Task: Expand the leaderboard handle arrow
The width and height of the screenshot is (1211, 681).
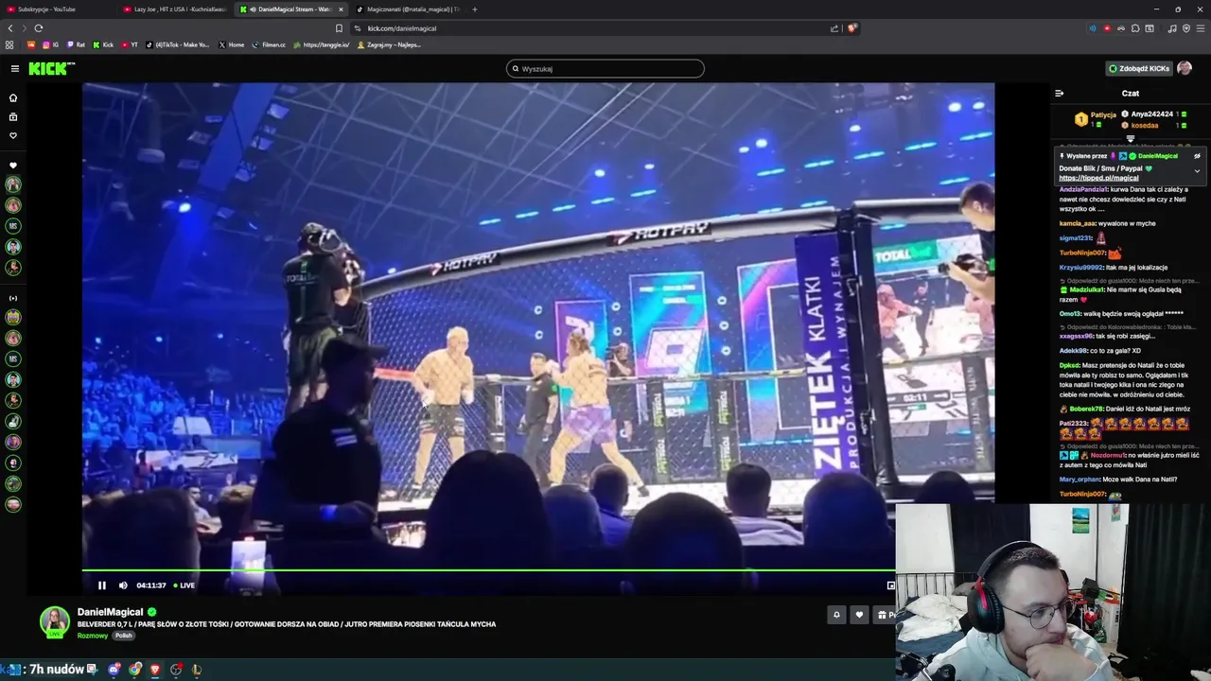Action: 1130,139
